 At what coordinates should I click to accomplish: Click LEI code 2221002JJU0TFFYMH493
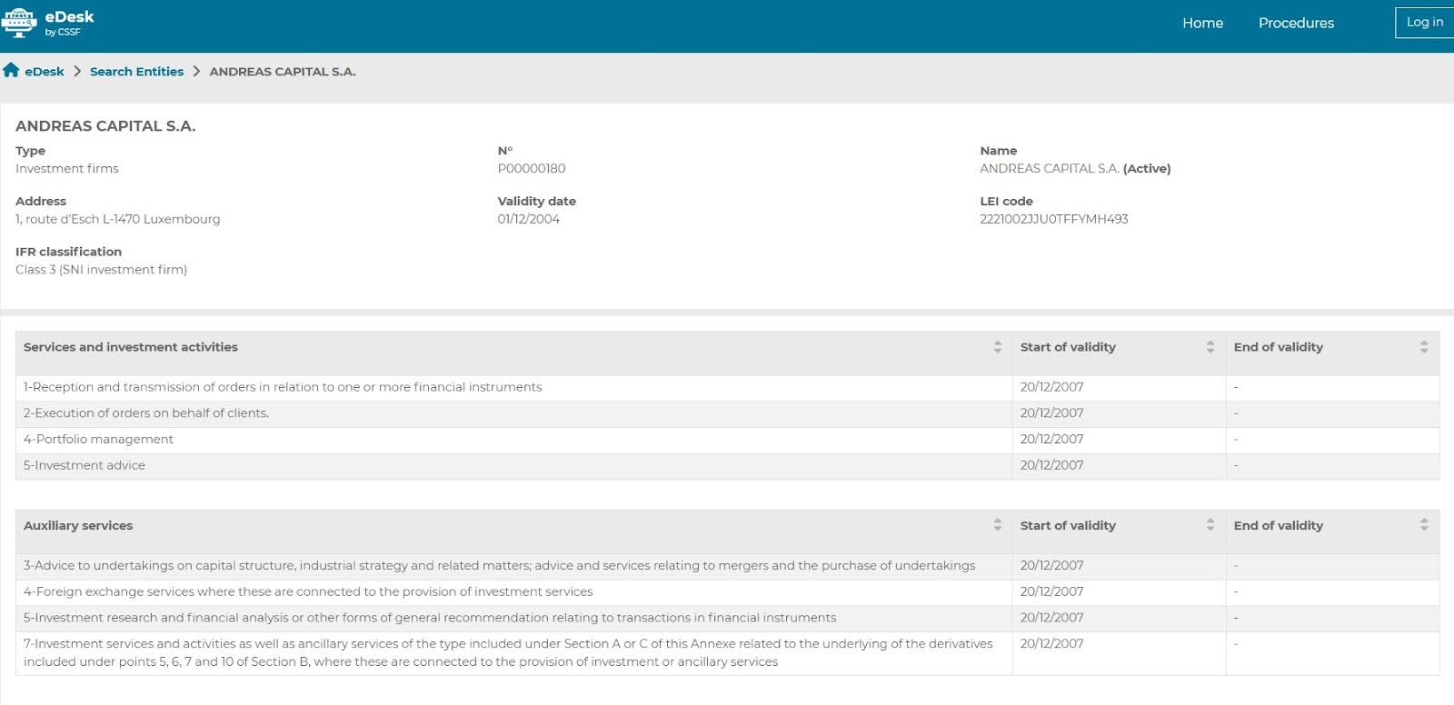pos(1053,219)
